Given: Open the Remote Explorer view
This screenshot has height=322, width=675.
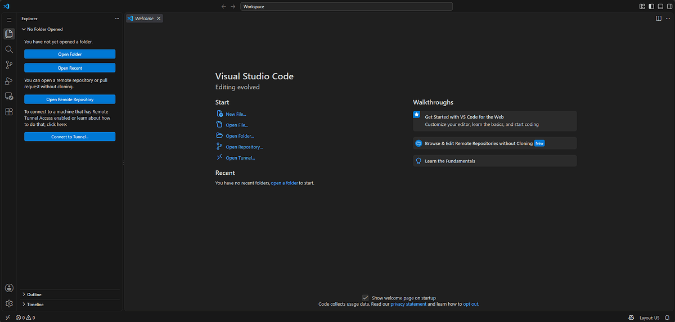Looking at the screenshot, I should [9, 97].
